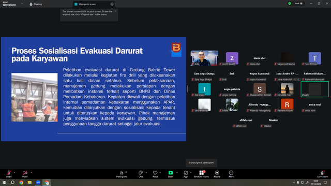Open the Chat panel

(x=140, y=174)
